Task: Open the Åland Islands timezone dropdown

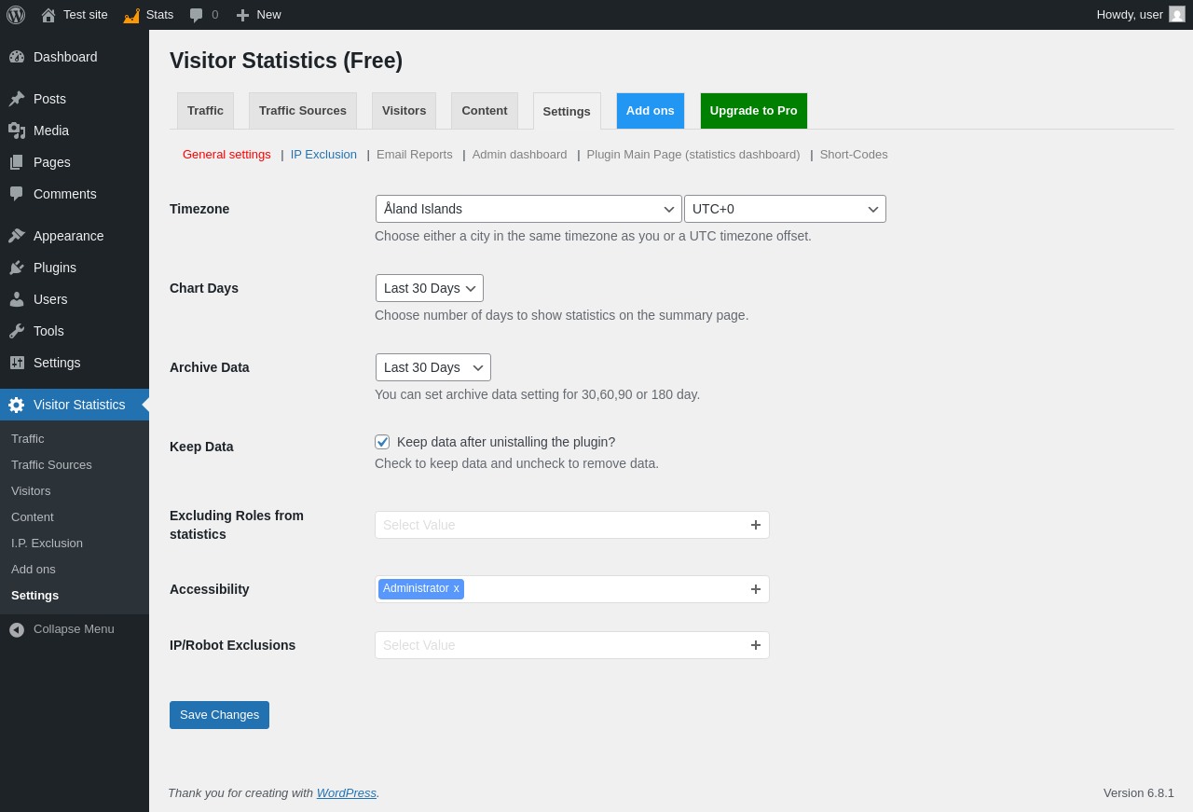Action: coord(528,209)
